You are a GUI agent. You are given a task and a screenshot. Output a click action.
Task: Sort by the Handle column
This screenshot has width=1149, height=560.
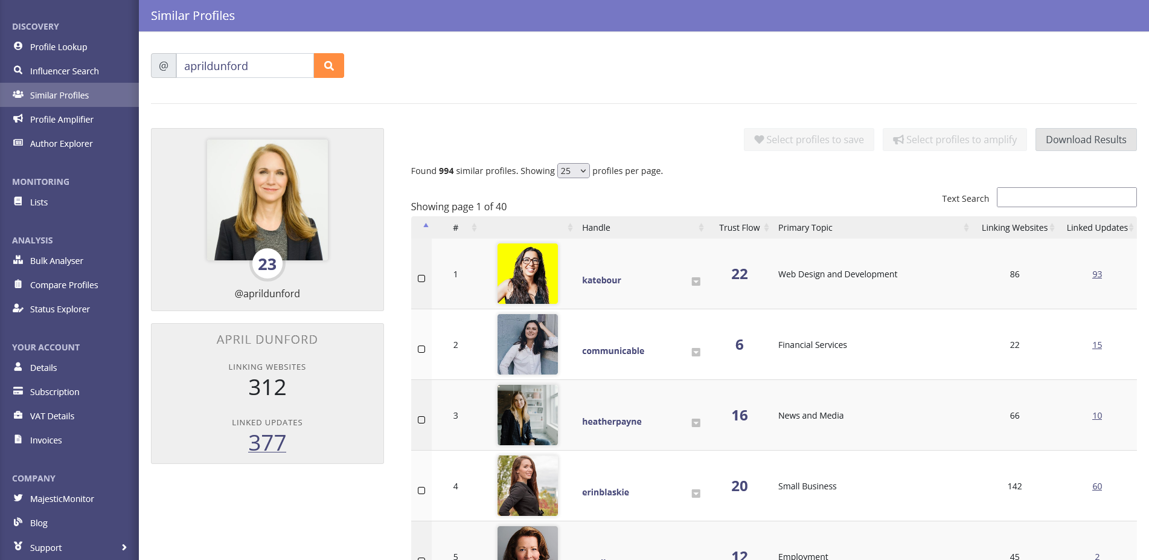pyautogui.click(x=642, y=227)
